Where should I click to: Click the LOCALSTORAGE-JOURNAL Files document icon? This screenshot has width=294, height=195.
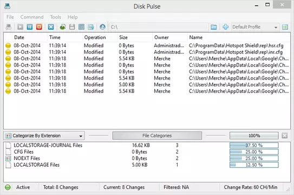[x=8, y=145]
